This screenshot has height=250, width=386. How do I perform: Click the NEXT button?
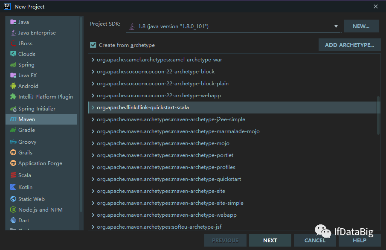pos(270,240)
